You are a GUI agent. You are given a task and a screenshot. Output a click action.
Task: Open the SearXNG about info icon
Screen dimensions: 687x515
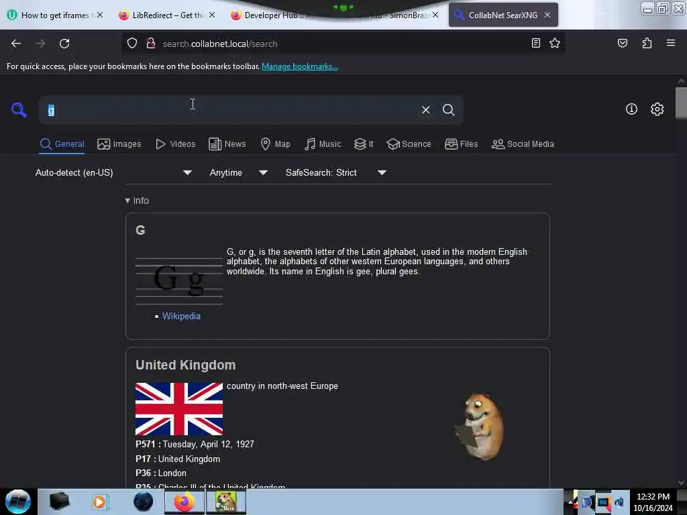pos(631,109)
